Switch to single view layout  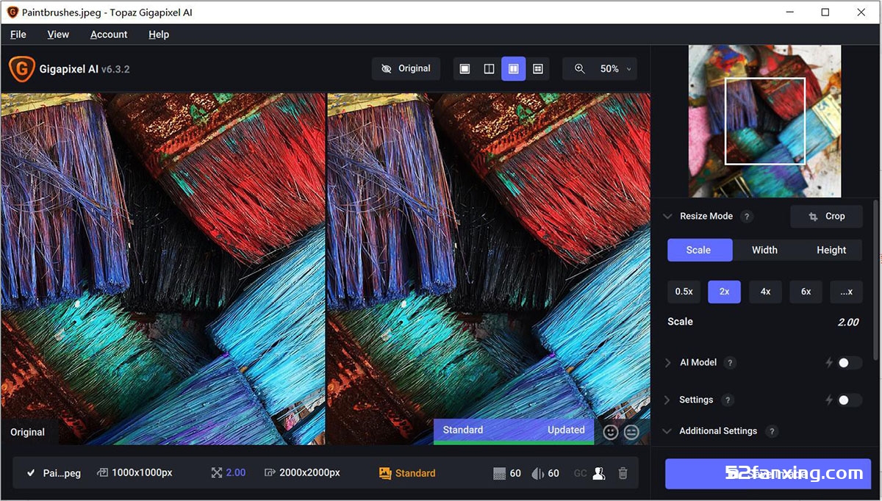pyautogui.click(x=465, y=68)
